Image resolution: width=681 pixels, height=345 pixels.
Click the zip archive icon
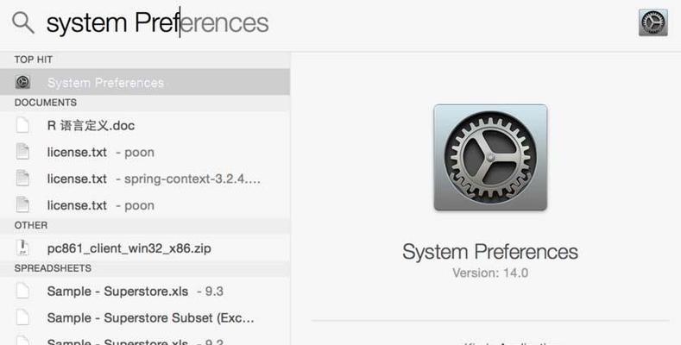(22, 248)
